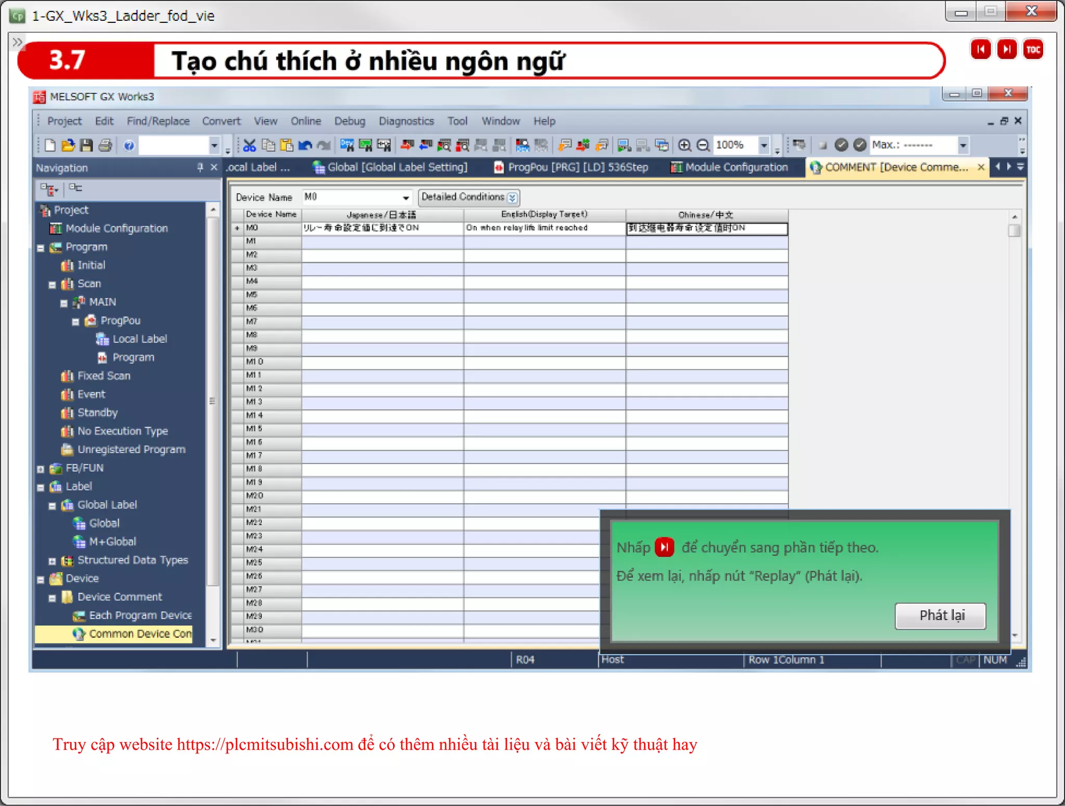Click the New project toolbar icon
1065x806 pixels.
click(50, 146)
